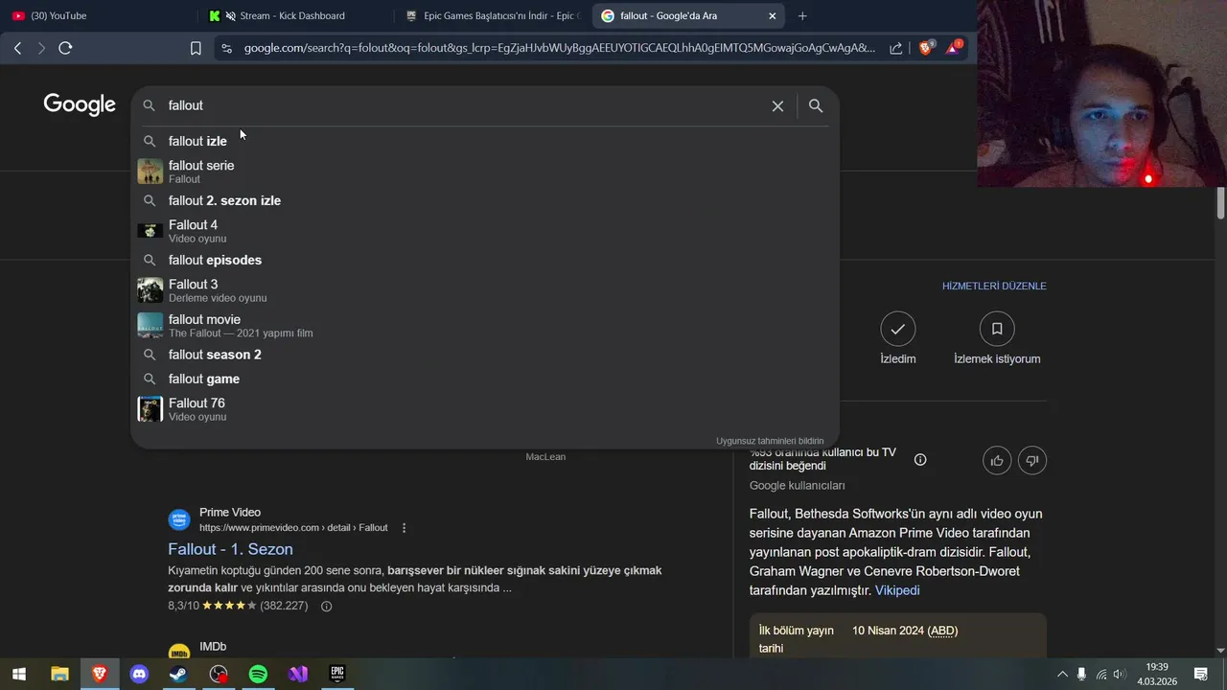Open three-dot menu for Prime Video result

(404, 528)
